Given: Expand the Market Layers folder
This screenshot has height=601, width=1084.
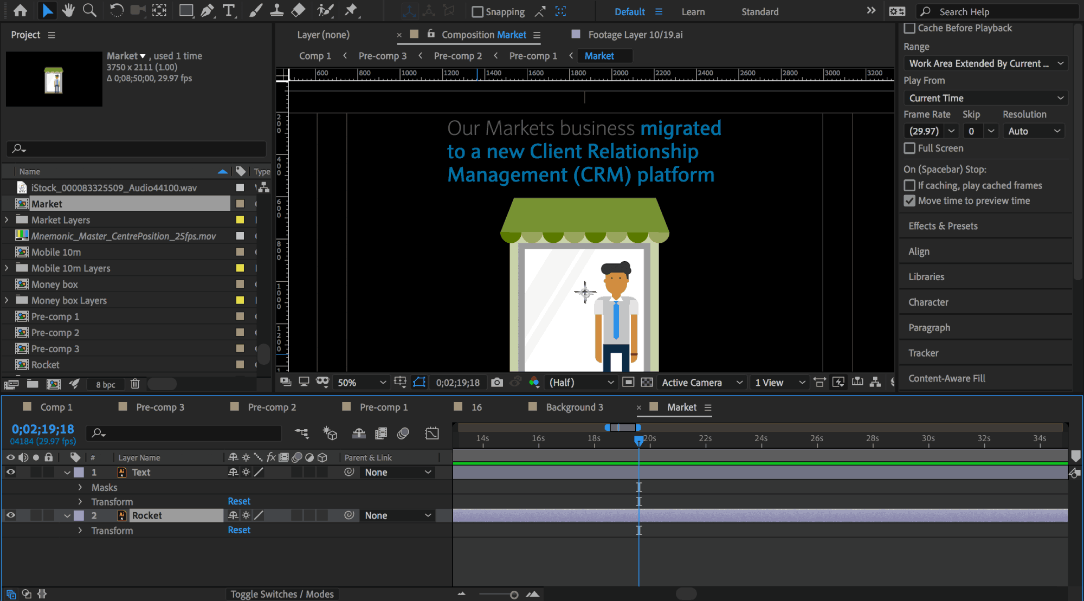Looking at the screenshot, I should click(x=7, y=220).
